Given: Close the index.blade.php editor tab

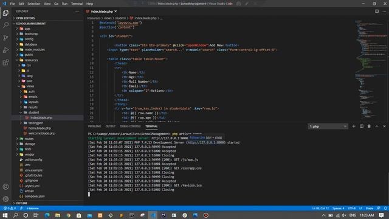Looking at the screenshot, I should click(x=115, y=12).
